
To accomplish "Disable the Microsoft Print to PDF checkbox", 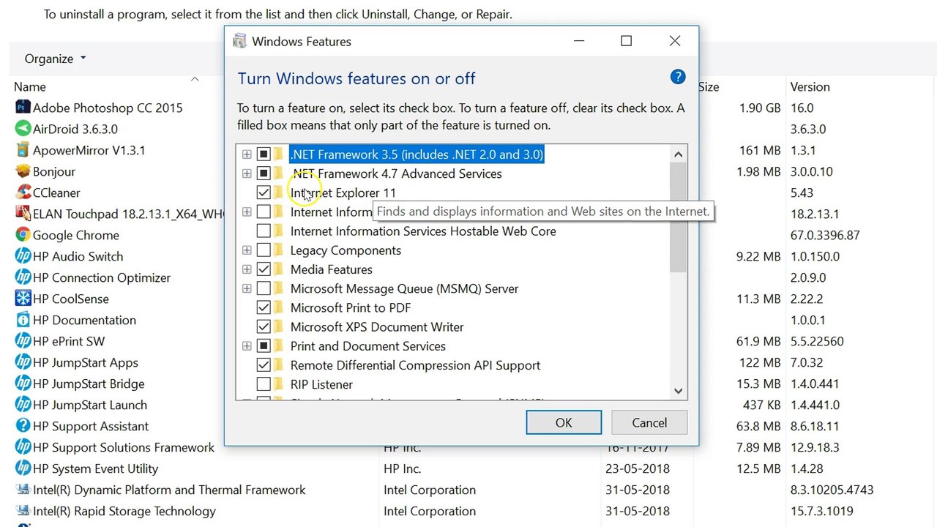I will click(x=264, y=307).
